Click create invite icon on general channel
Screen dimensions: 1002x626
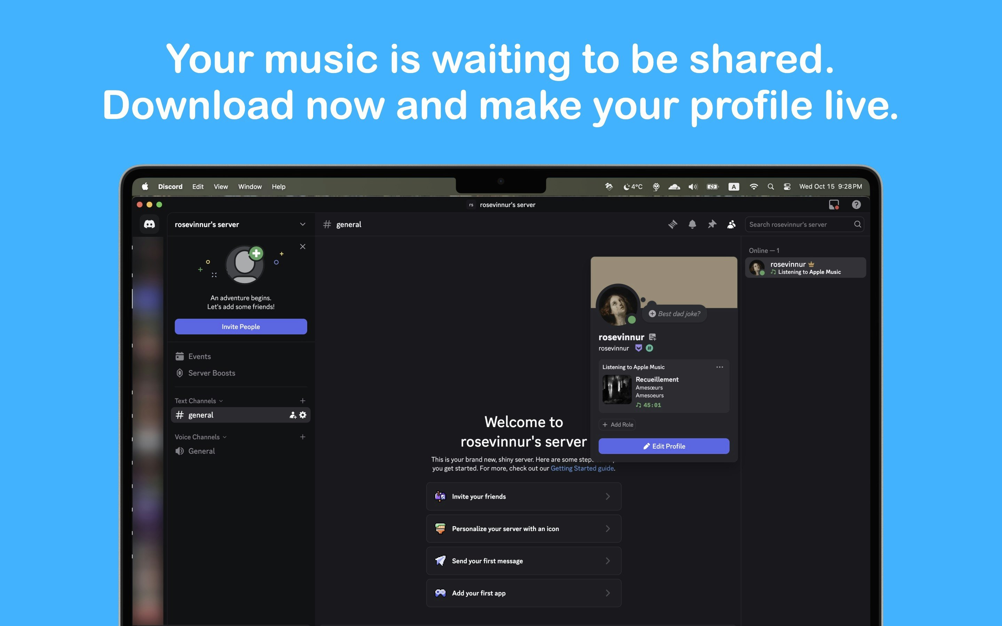tap(293, 415)
